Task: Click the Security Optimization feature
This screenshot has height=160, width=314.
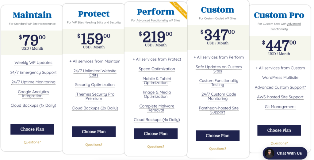Action: tap(95, 85)
